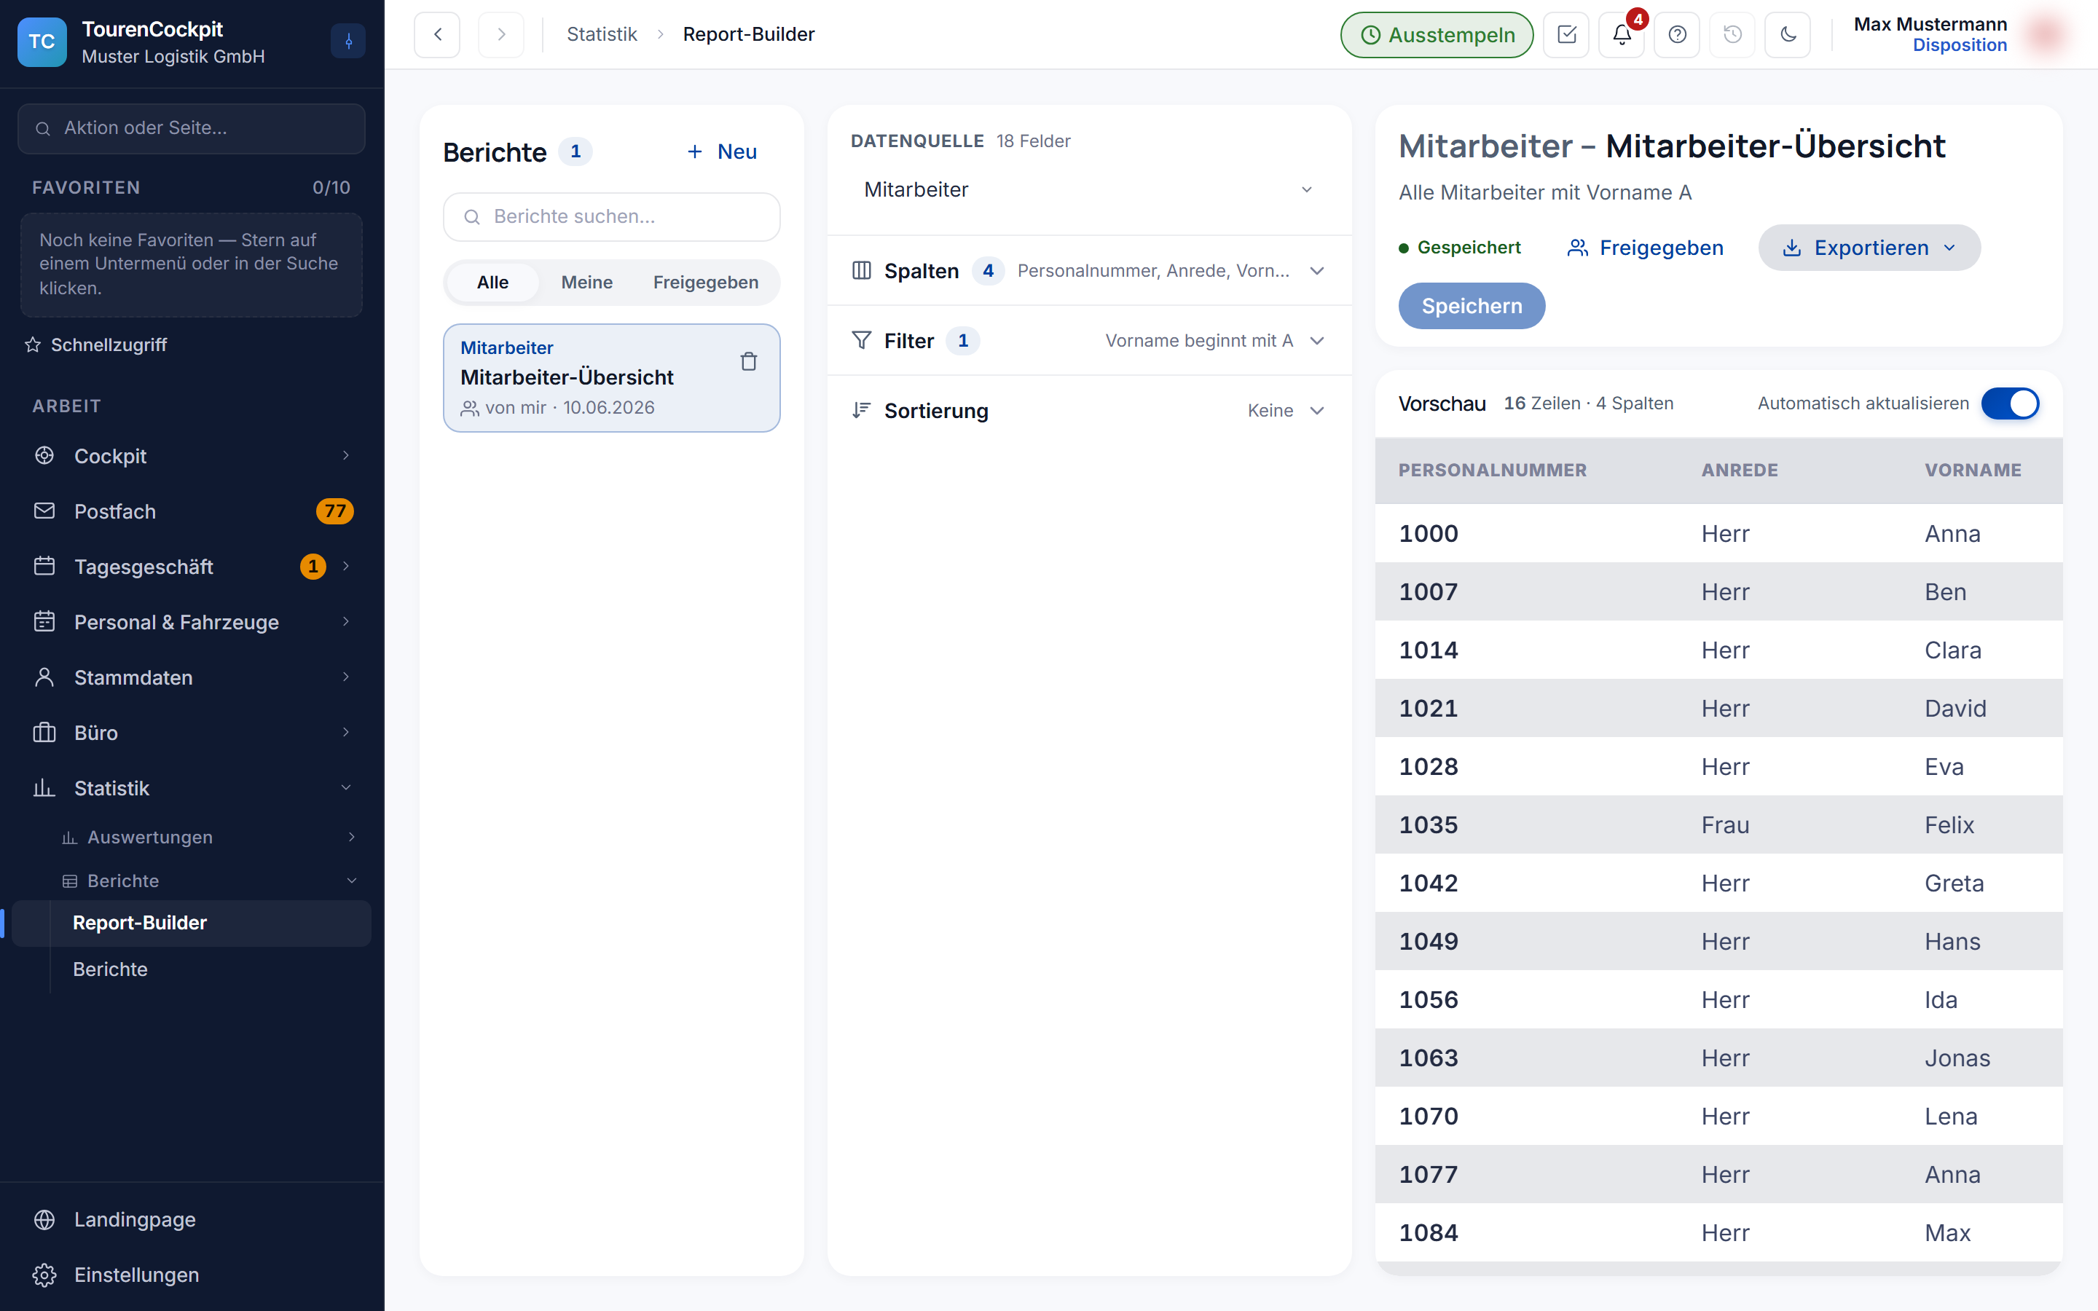Screen dimensions: 2098x1311
Task: Collapse the Statistik menu chevron
Action: pyautogui.click(x=346, y=788)
